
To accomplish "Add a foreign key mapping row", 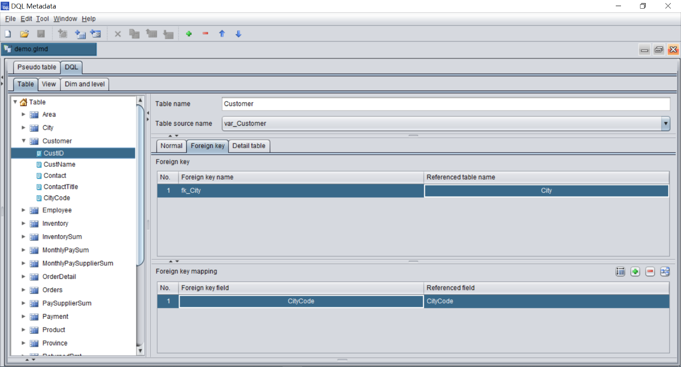I will pos(635,272).
